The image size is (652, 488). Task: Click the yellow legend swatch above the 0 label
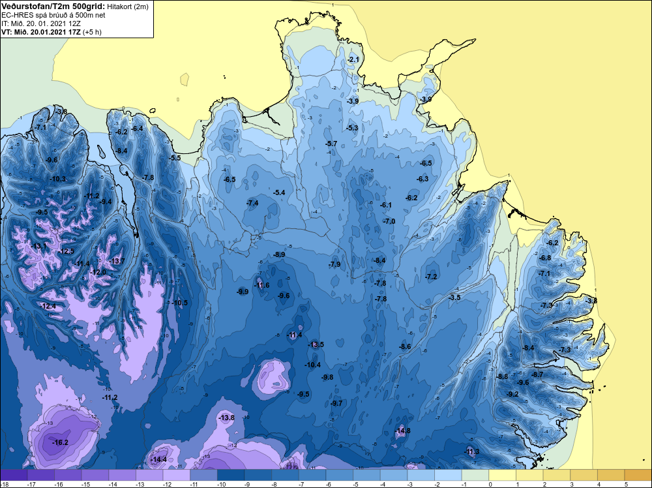pyautogui.click(x=502, y=475)
